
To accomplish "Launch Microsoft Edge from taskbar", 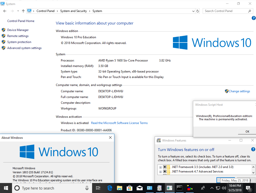I will point(110,188).
